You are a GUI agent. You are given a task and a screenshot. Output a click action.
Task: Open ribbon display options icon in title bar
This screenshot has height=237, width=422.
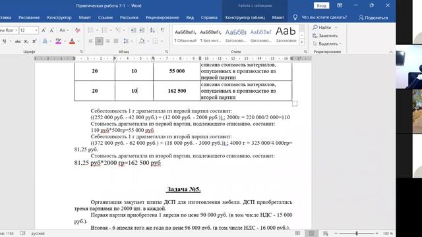pyautogui.click(x=340, y=5)
